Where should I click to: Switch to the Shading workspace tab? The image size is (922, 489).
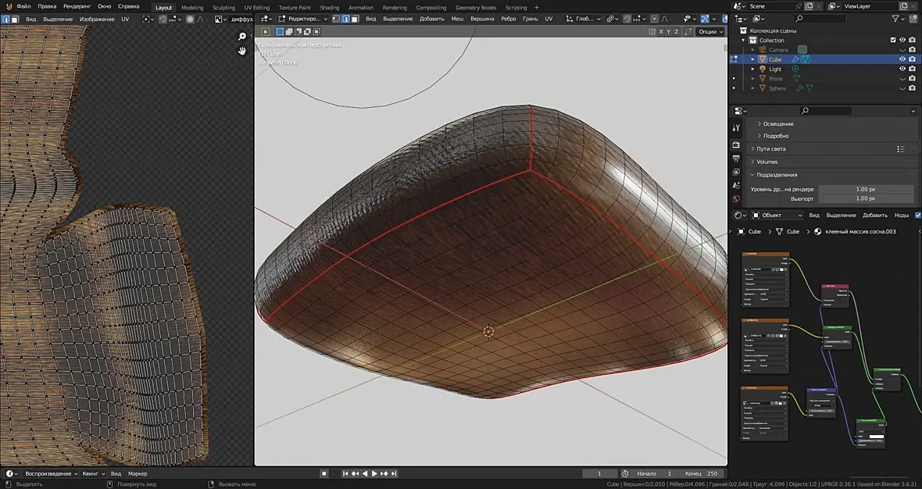pyautogui.click(x=329, y=7)
